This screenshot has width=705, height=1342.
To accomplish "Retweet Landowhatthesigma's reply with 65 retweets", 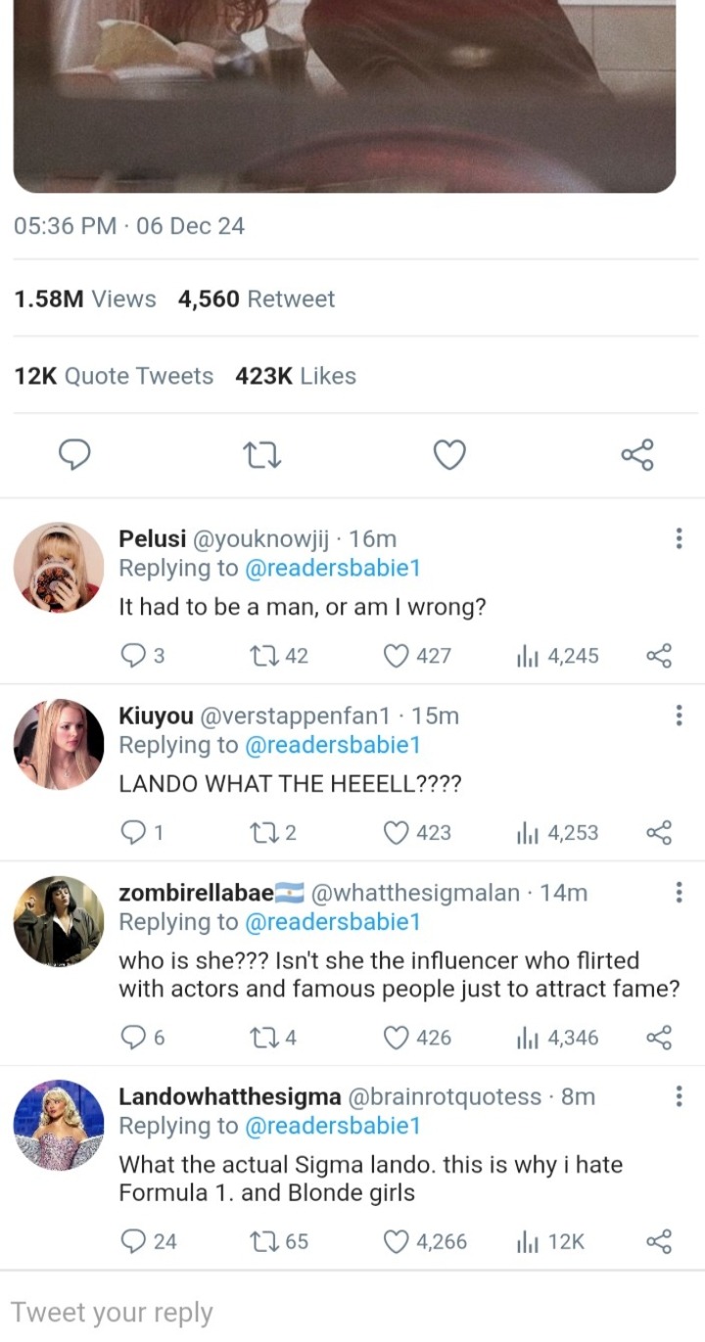I will pyautogui.click(x=262, y=1242).
